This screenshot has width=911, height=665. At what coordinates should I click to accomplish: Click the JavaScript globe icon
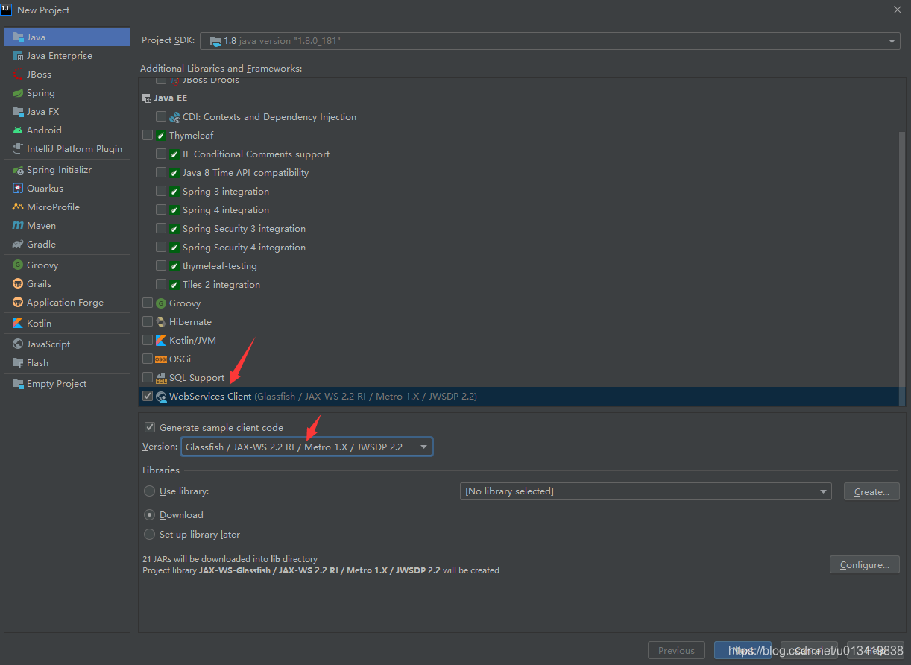point(18,344)
